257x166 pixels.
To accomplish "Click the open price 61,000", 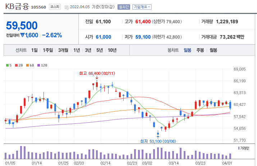I will coord(104,37).
